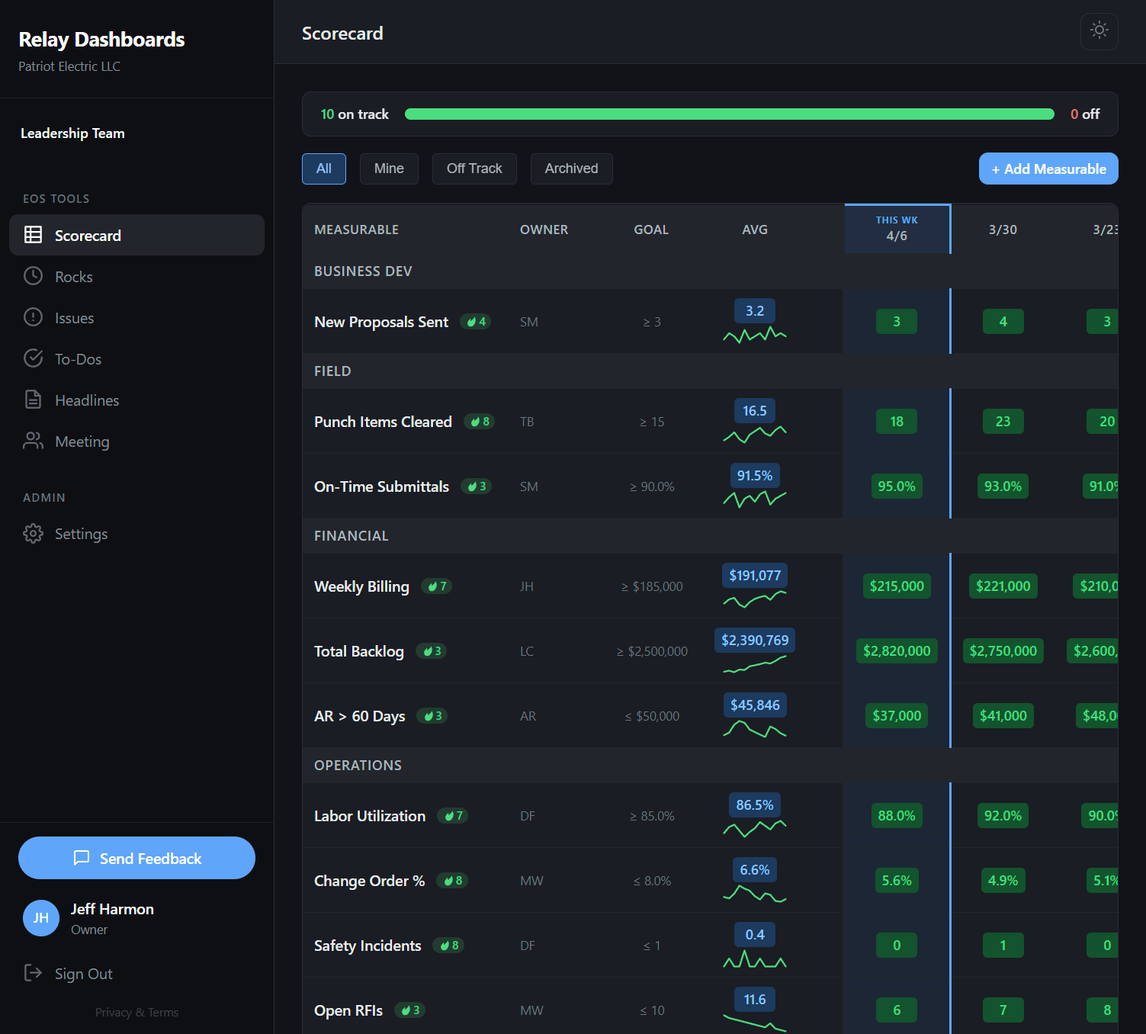
Task: Open Meeting section
Action: (x=136, y=441)
